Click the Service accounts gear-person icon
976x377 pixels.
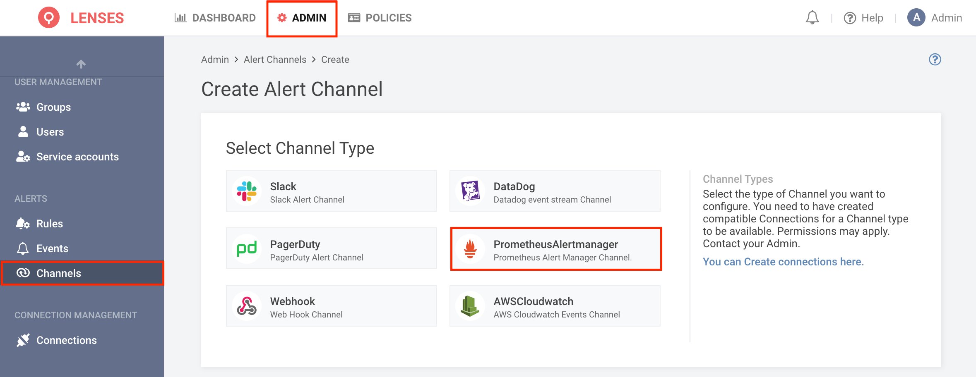coord(23,156)
